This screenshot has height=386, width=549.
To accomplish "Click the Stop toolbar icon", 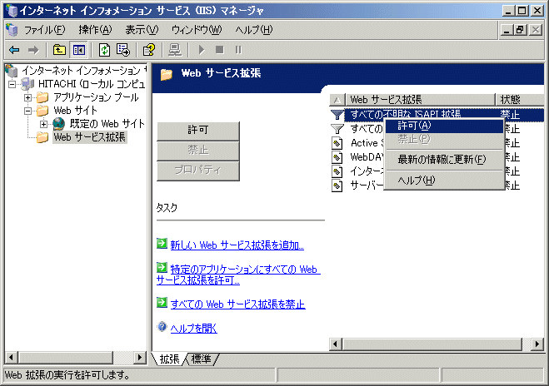I will [x=220, y=50].
